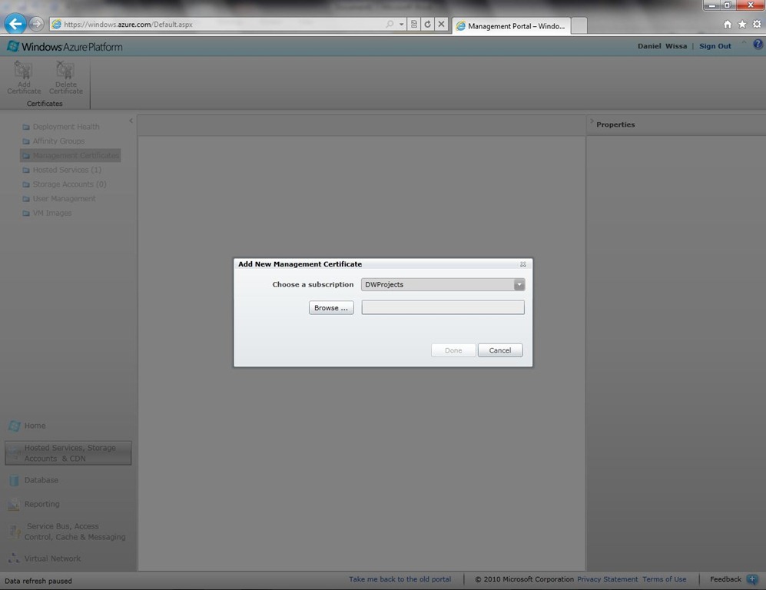The image size is (766, 590).
Task: Click the Sign Out link
Action: 715,46
